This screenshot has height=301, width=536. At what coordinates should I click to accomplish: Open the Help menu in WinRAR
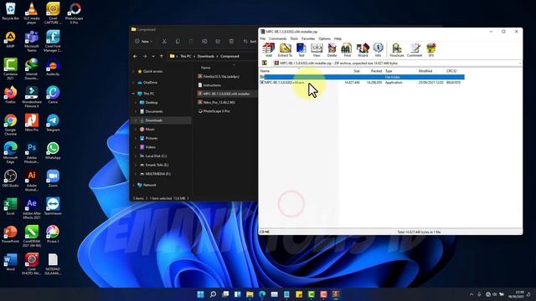338,38
